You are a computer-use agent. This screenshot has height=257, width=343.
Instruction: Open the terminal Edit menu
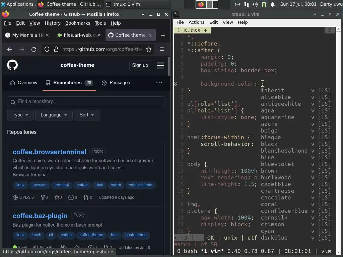(x=213, y=22)
